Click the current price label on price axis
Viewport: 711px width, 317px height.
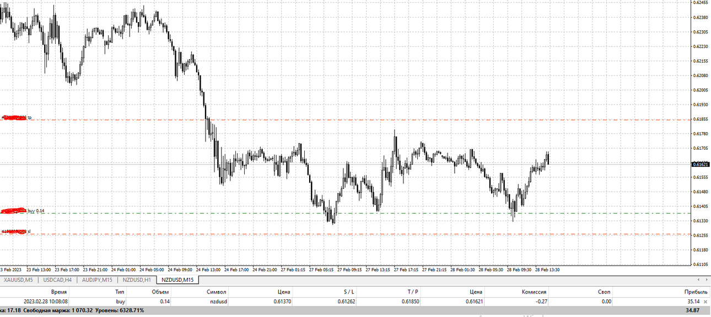tap(700, 164)
